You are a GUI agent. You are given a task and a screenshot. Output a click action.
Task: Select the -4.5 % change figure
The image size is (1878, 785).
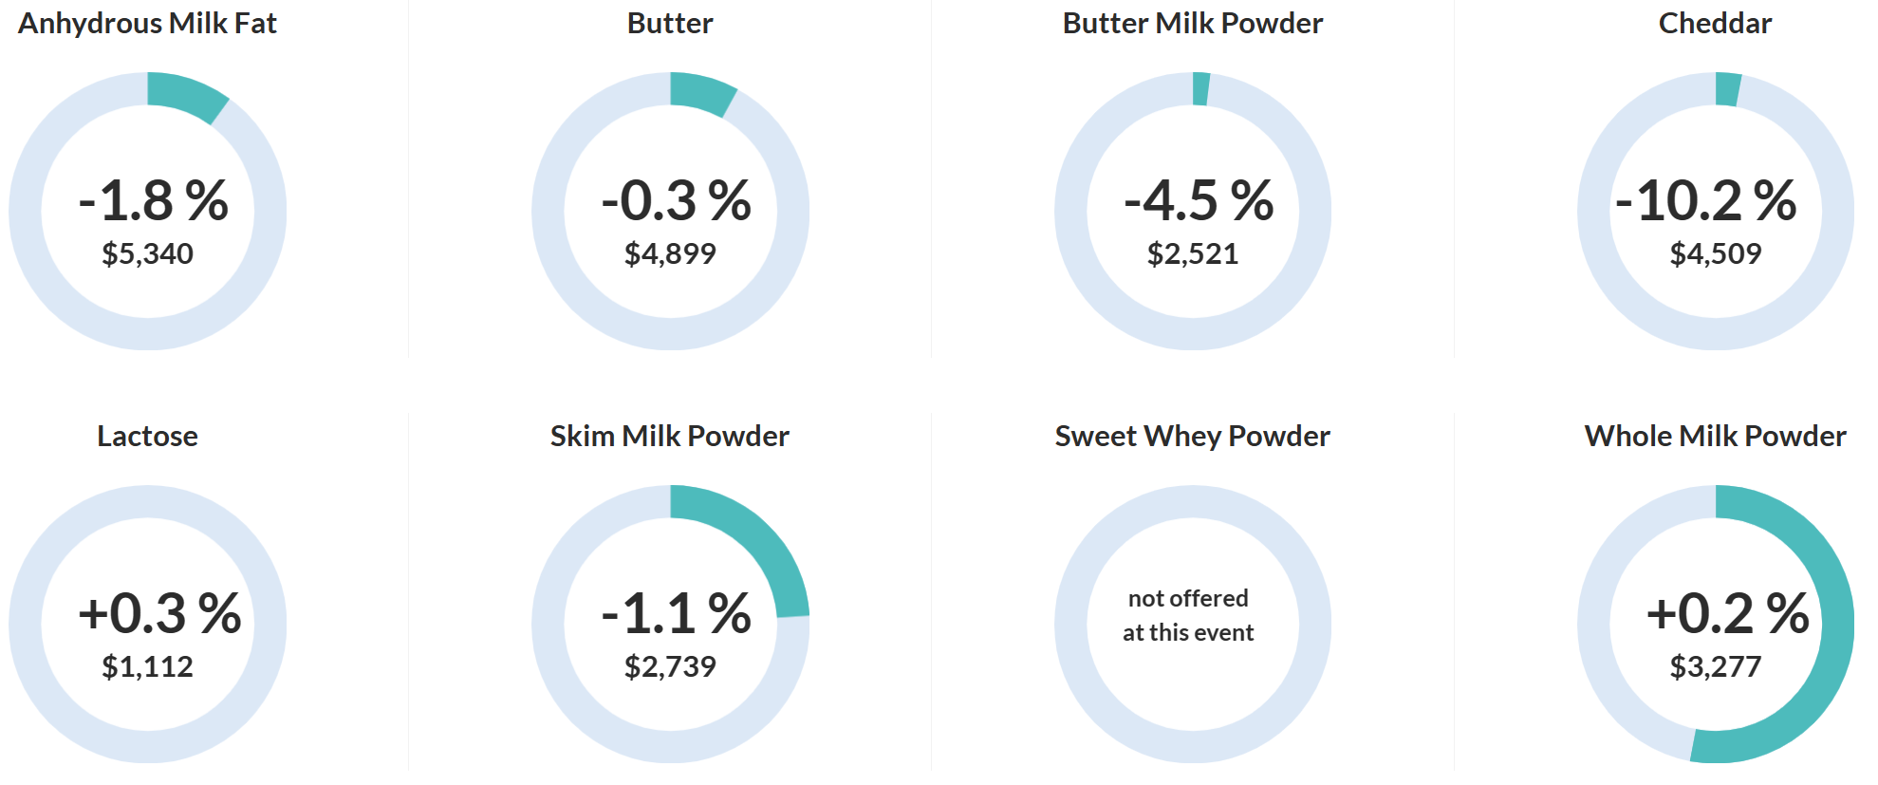coord(1199,200)
